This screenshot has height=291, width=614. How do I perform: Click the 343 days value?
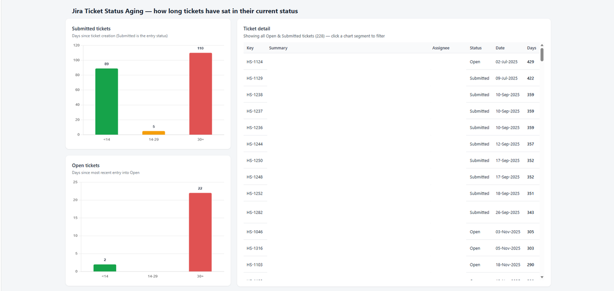click(x=531, y=212)
